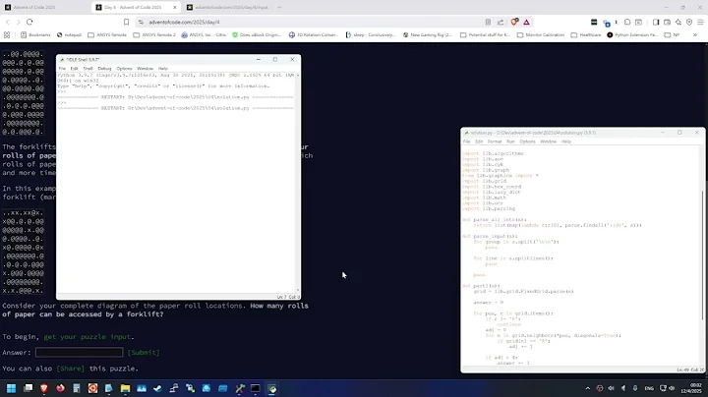Open Brave browser taskbar icon
This screenshot has width=708, height=397.
click(44, 388)
